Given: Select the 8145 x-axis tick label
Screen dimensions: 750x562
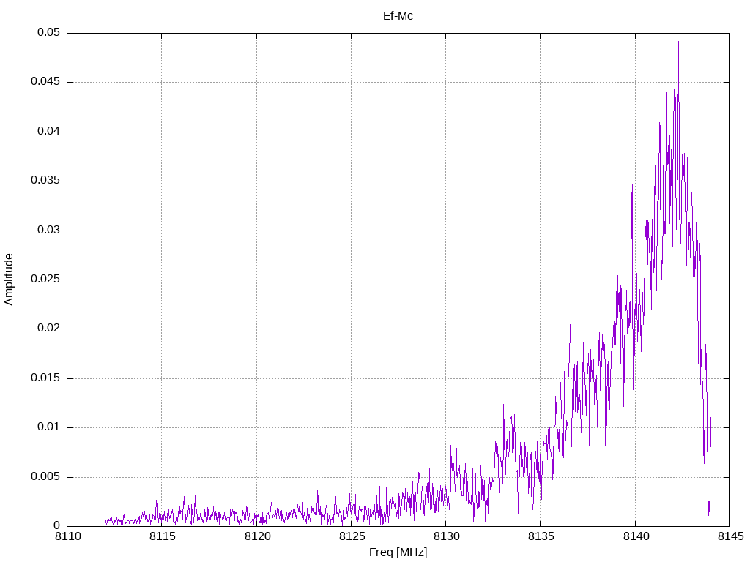Looking at the screenshot, I should coord(729,538).
